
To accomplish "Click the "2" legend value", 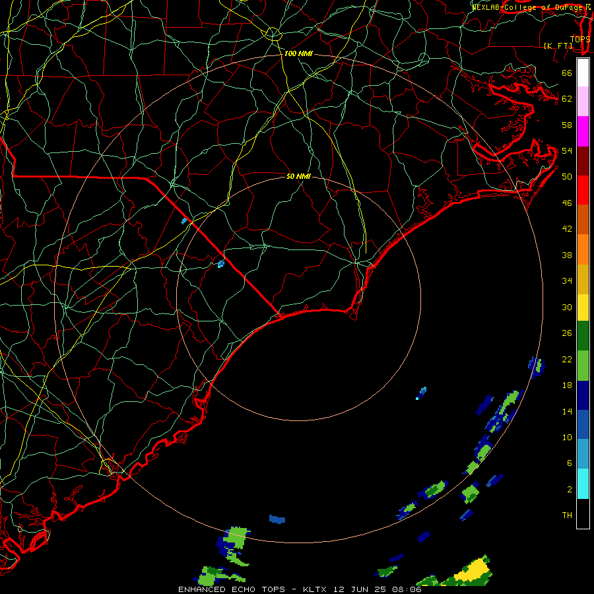I will tap(569, 490).
